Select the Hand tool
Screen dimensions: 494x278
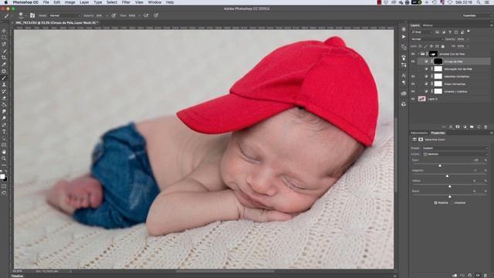(4, 152)
